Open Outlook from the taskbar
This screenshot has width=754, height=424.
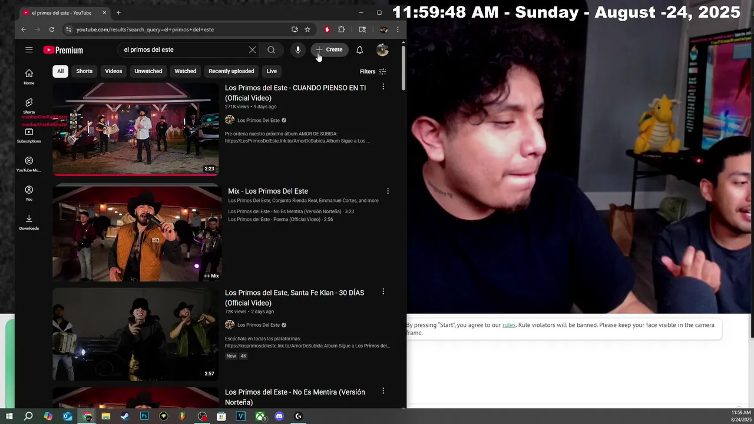67,416
